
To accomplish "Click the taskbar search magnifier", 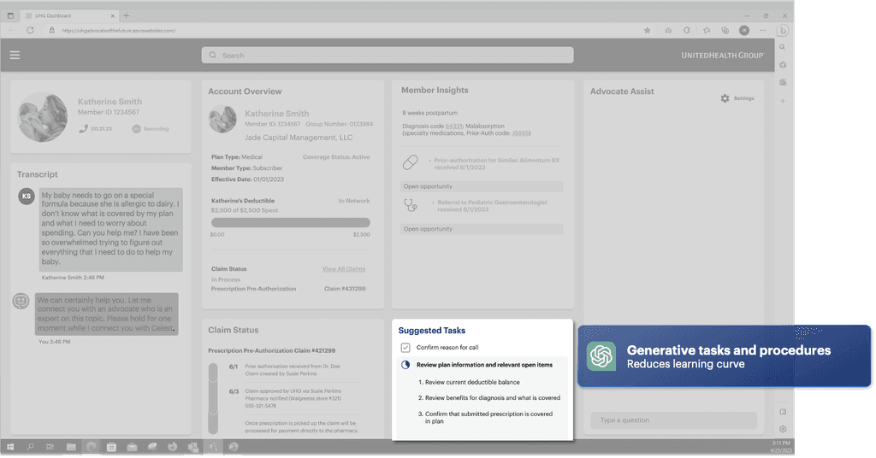I will (x=30, y=447).
